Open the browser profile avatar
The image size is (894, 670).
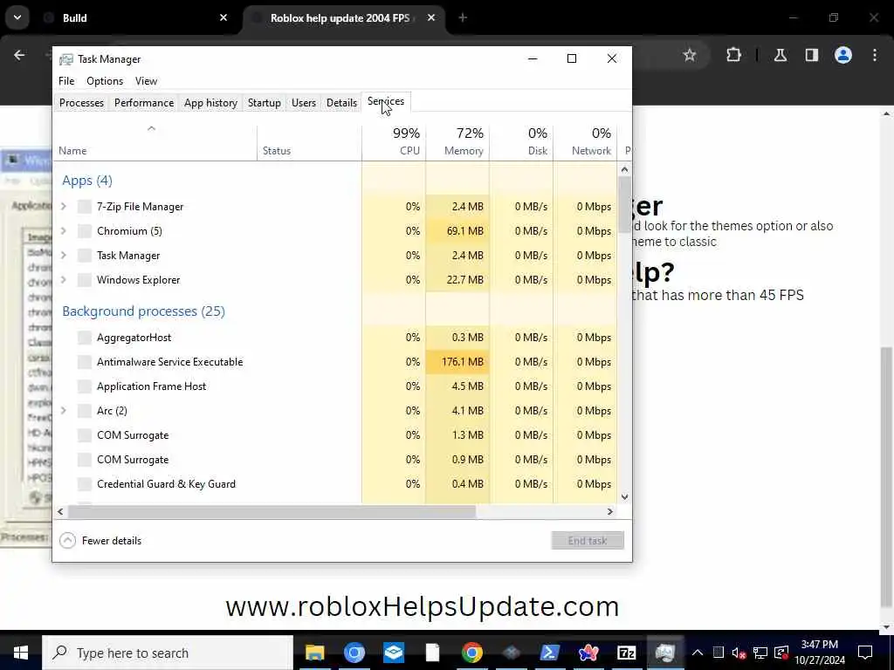point(842,55)
